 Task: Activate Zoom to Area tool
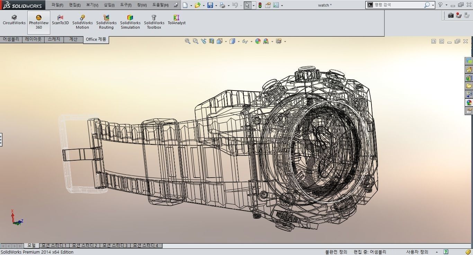click(196, 41)
